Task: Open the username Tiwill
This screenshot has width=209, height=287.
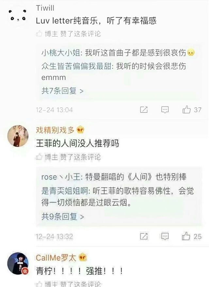Action: pyautogui.click(x=45, y=8)
